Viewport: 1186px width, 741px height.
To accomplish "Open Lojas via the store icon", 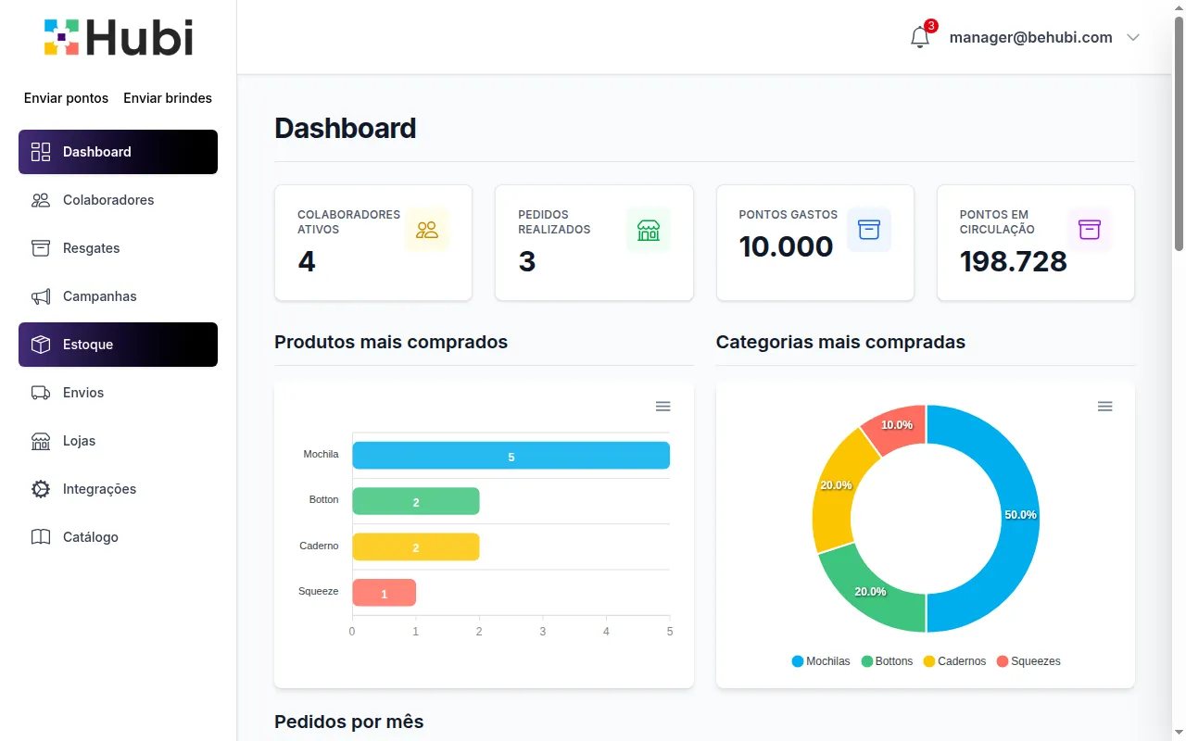I will point(41,441).
